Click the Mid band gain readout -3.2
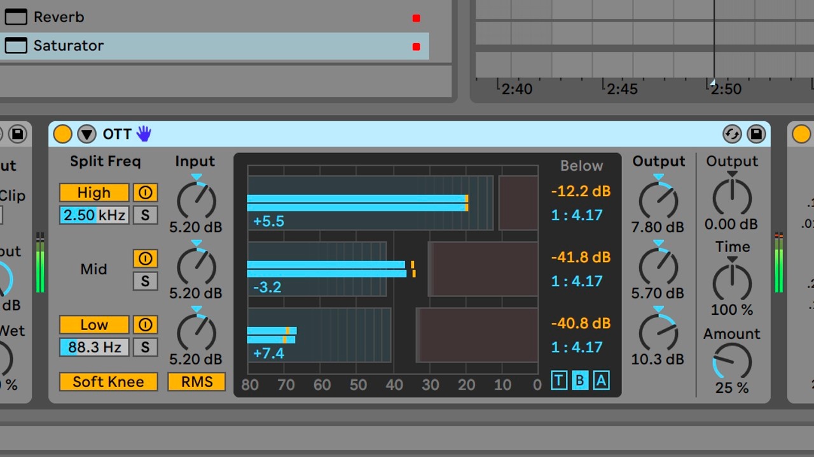The image size is (814, 457). 267,288
